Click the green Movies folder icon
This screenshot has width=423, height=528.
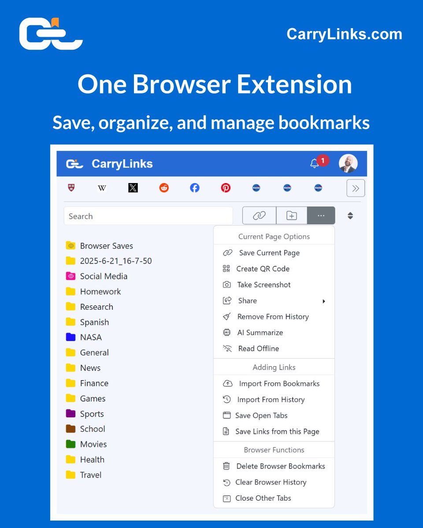[70, 444]
